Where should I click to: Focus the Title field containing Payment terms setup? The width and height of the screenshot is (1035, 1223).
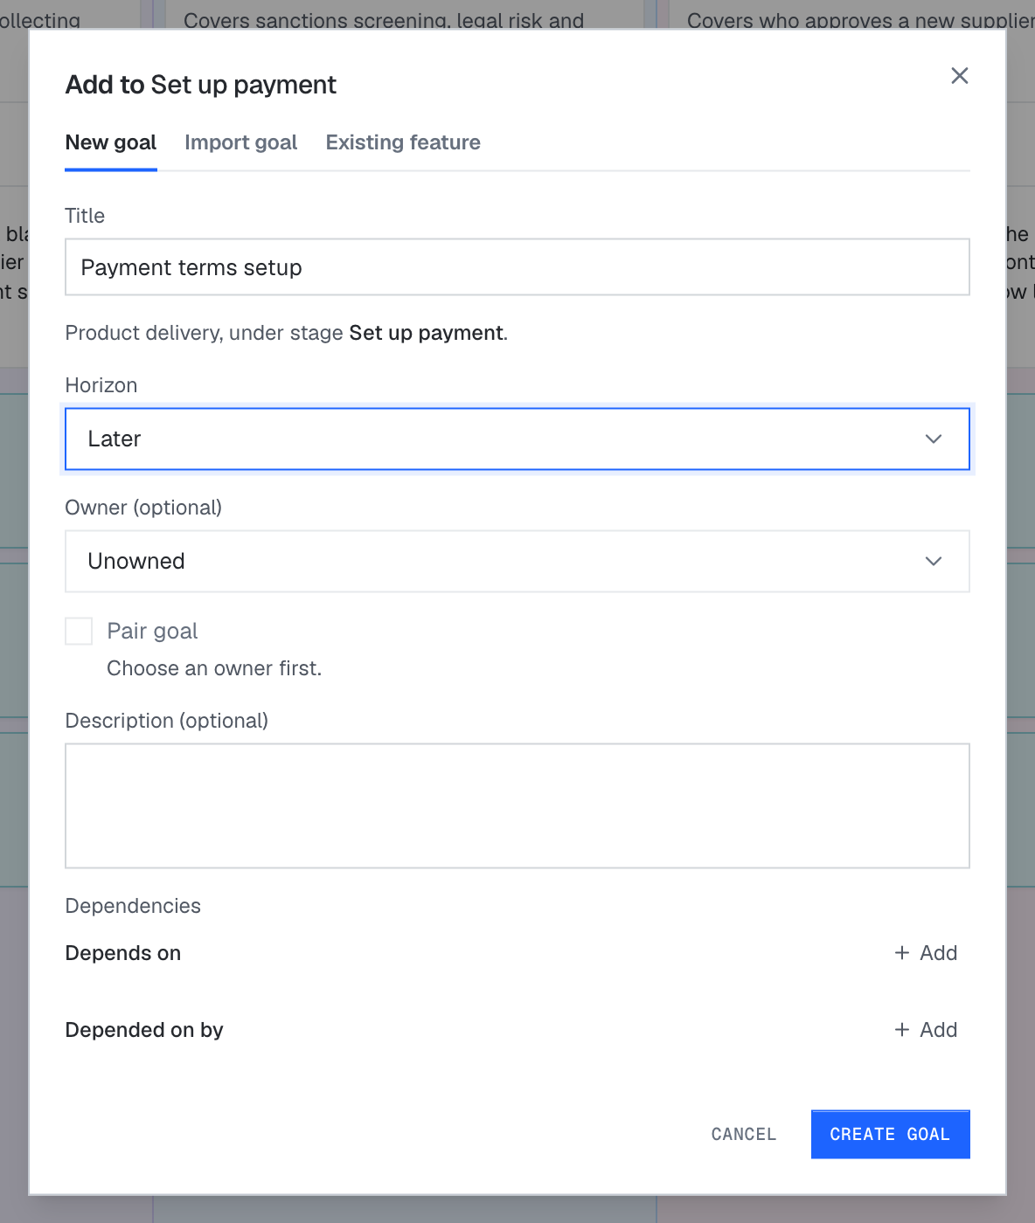(517, 267)
